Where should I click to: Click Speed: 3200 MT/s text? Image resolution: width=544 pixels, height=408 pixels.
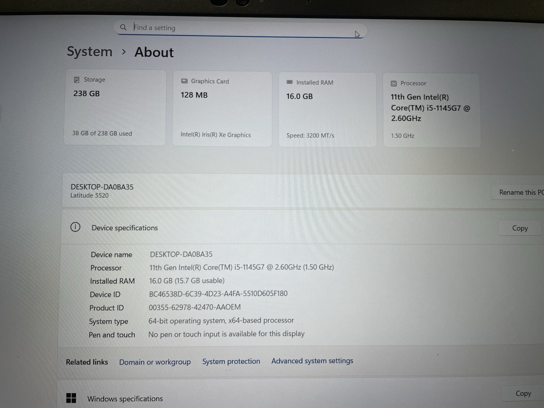click(x=310, y=135)
